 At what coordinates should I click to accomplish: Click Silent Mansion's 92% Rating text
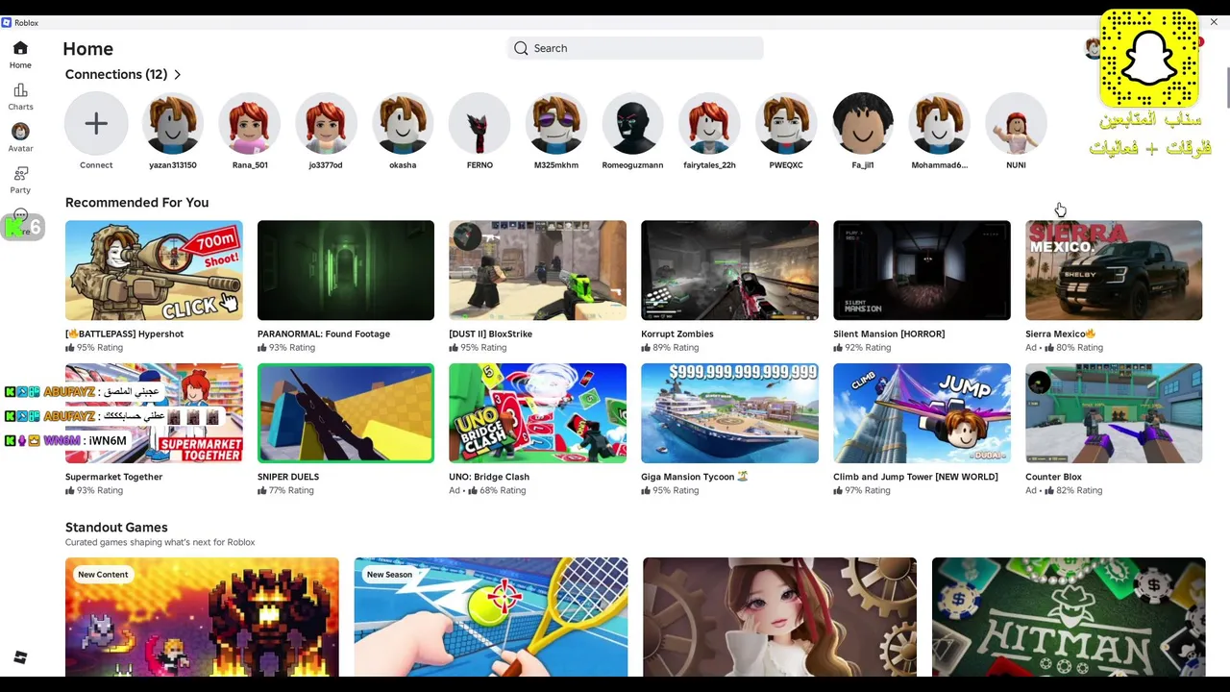click(868, 347)
